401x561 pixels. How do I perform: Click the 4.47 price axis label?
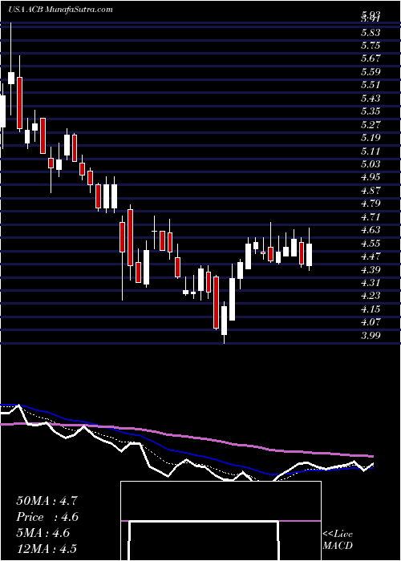[x=371, y=256]
